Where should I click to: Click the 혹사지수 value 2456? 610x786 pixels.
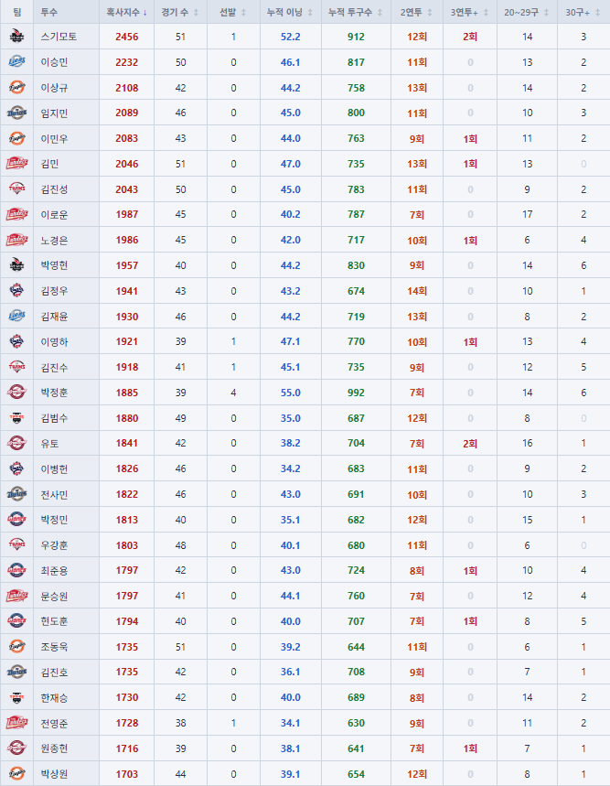127,37
